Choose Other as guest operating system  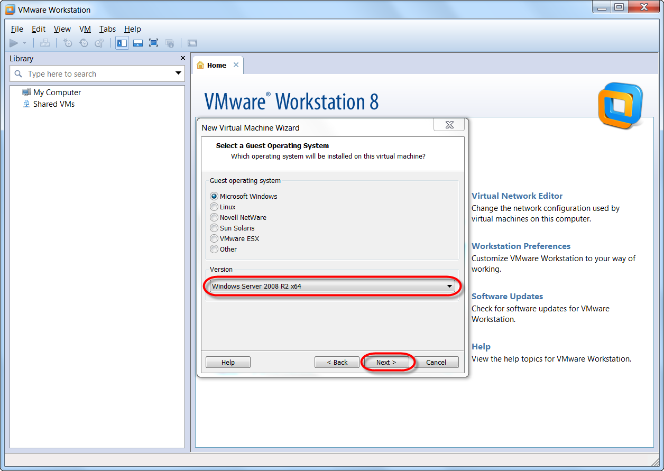pyautogui.click(x=214, y=249)
